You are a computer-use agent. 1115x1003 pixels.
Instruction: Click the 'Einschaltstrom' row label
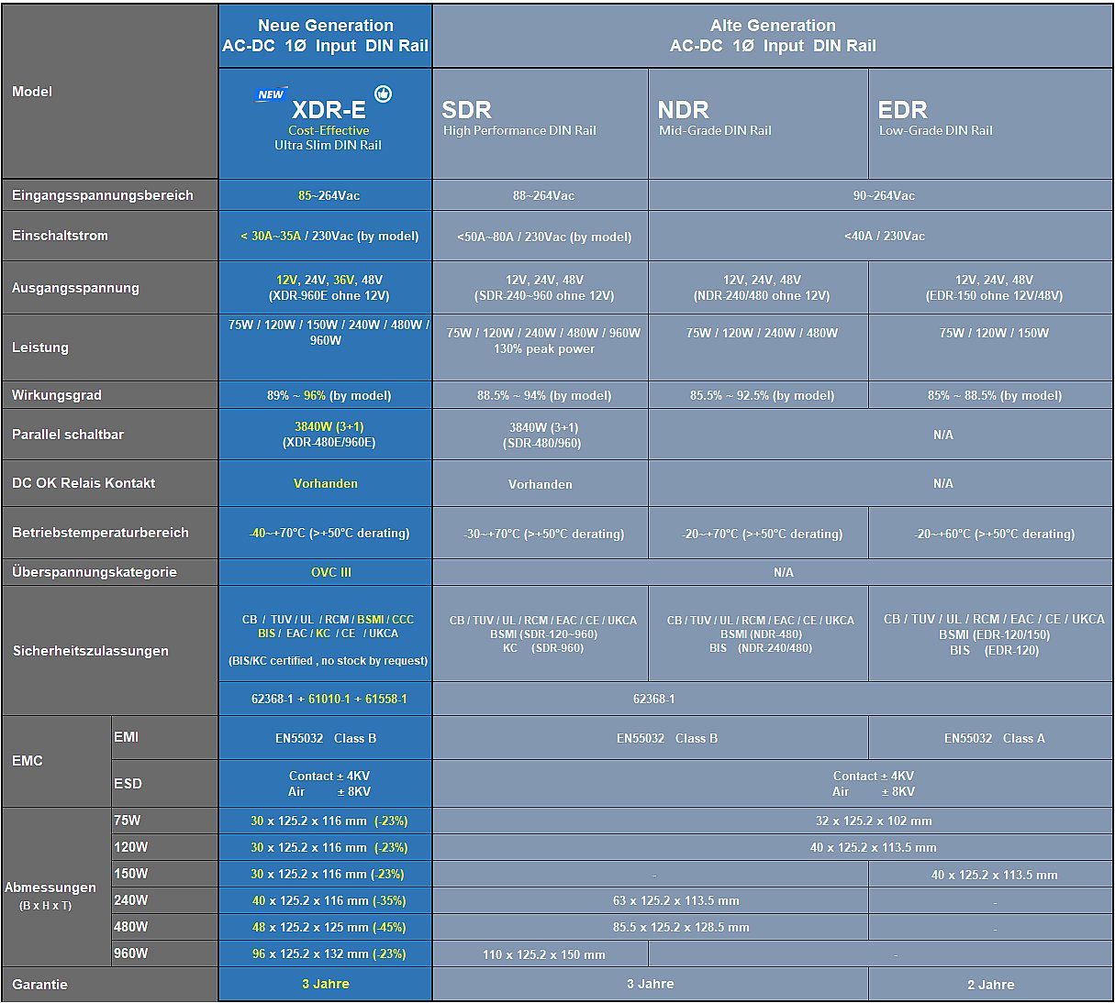tap(60, 236)
